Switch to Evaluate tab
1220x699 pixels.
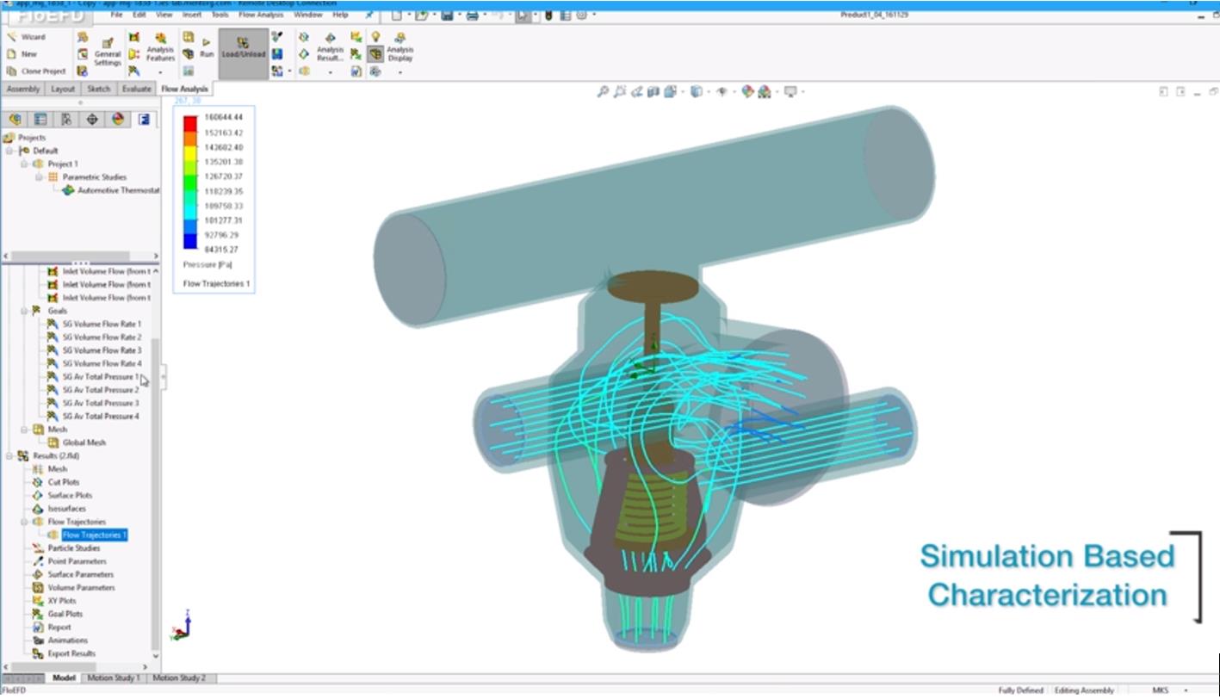136,89
